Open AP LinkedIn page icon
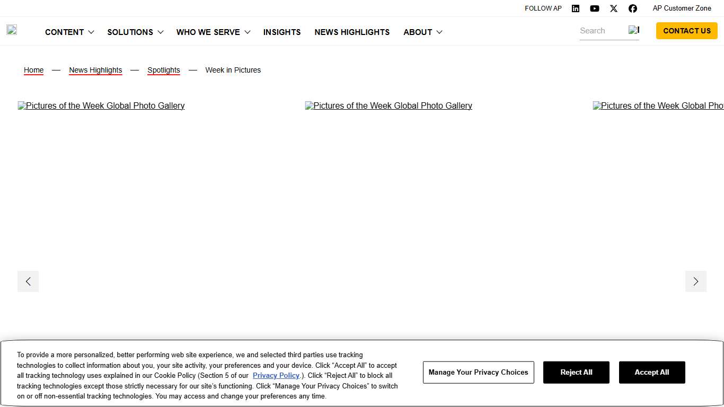 pyautogui.click(x=576, y=8)
